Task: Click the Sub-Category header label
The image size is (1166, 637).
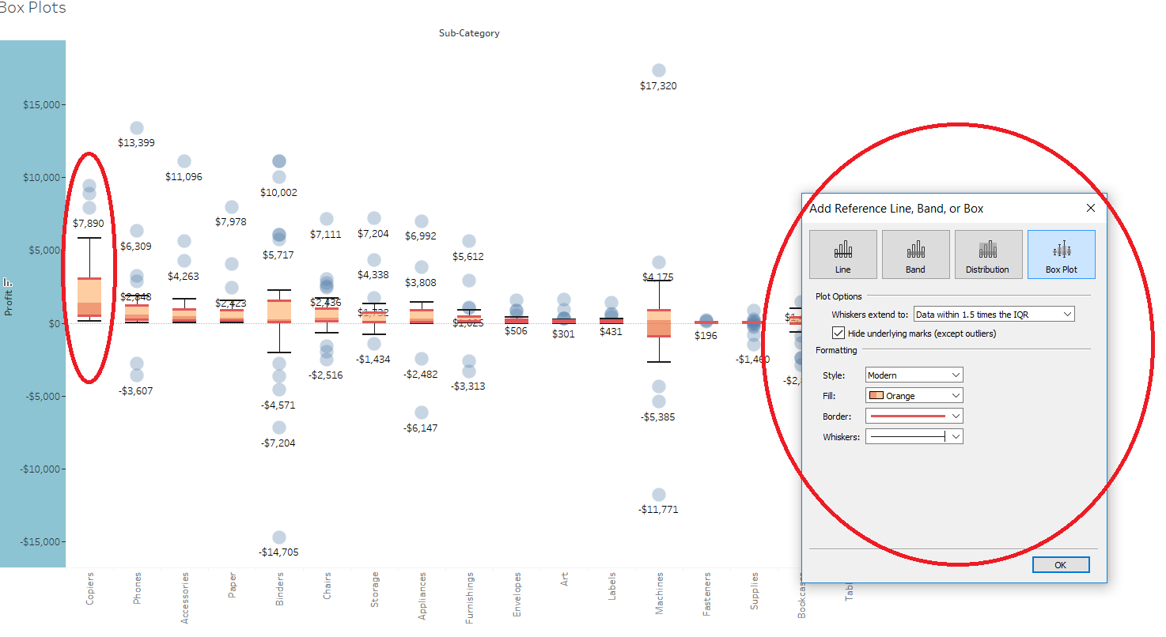Action: (x=469, y=33)
